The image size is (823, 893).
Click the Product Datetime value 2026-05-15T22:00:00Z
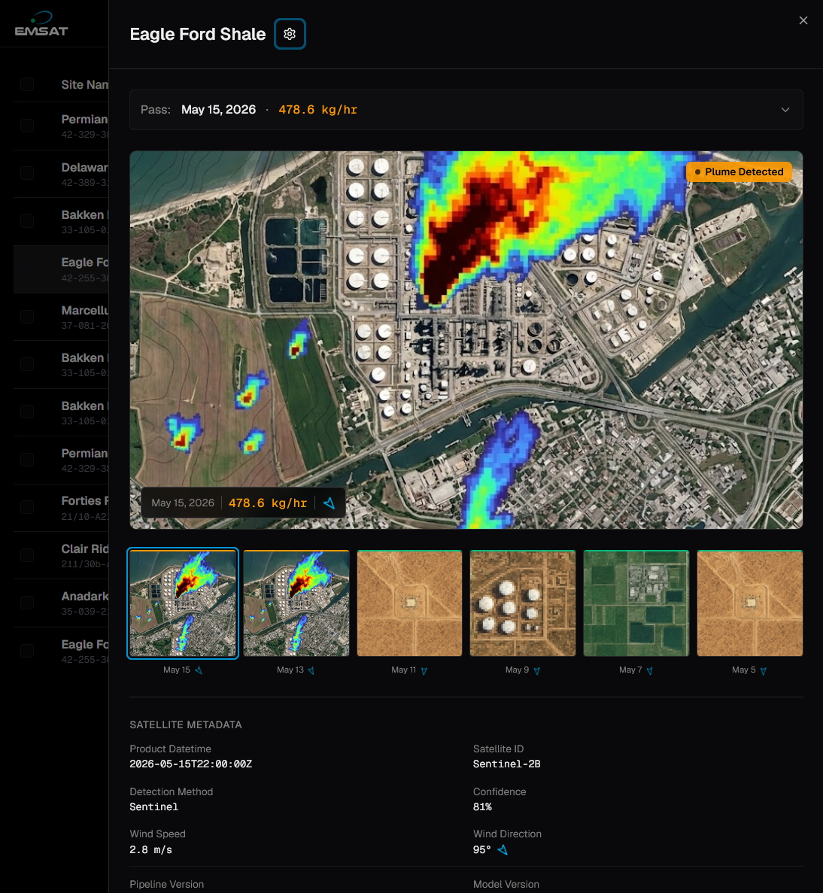[x=191, y=764]
